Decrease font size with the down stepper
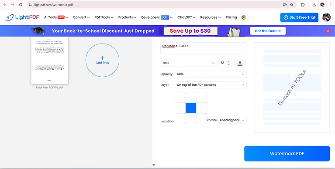 [x=229, y=64]
